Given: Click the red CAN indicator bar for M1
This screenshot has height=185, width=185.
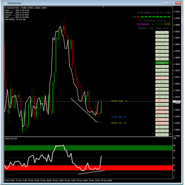Looking at the screenshot, I should (139, 17).
